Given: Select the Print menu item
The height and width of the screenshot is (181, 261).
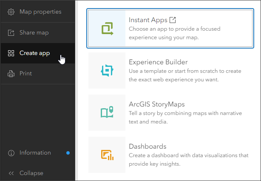Looking at the screenshot, I should pos(26,74).
